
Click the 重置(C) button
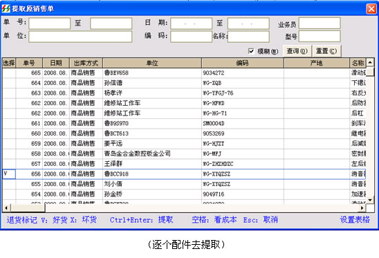(x=326, y=51)
